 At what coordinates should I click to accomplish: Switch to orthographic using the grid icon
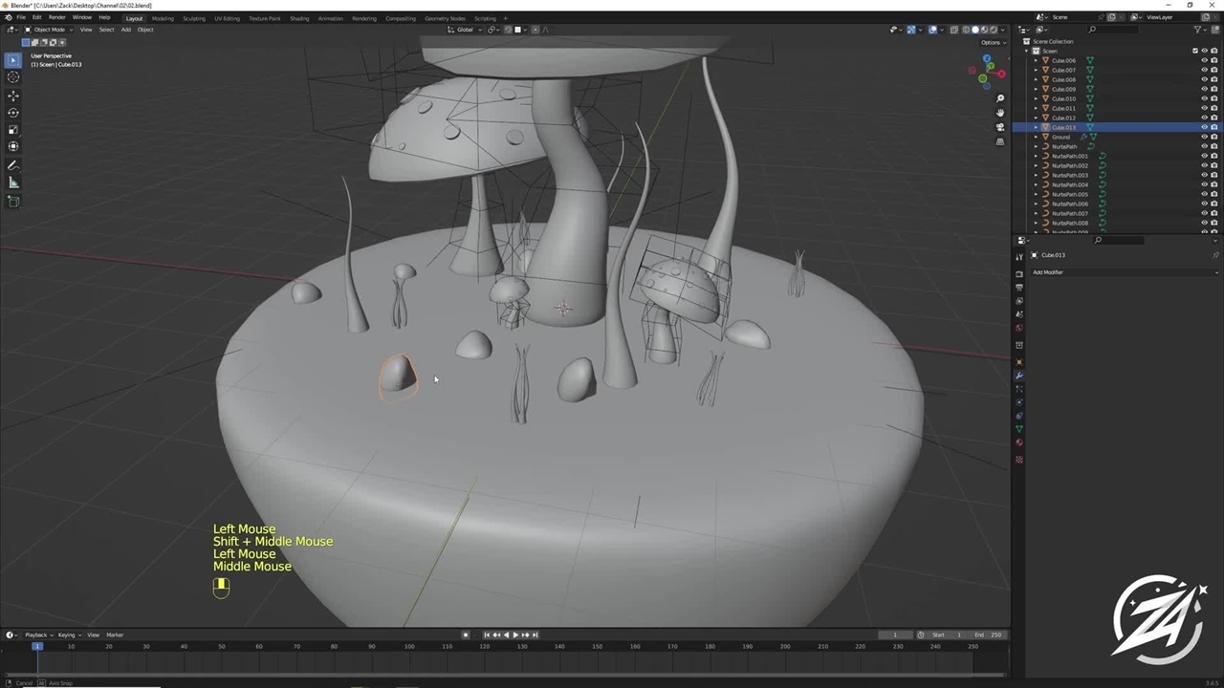coord(1000,141)
